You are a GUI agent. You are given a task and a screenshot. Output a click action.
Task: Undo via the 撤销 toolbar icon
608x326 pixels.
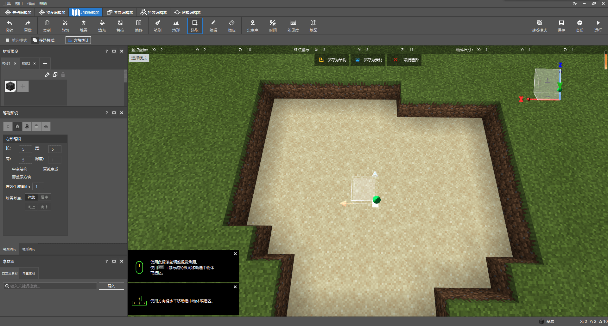[9, 26]
